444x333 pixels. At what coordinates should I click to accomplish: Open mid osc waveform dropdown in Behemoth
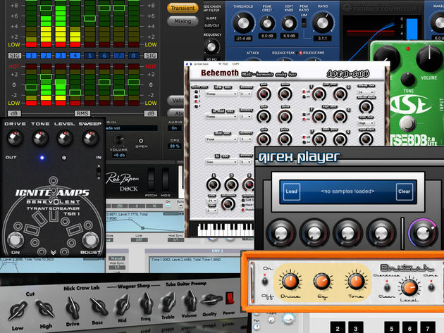coord(221,139)
